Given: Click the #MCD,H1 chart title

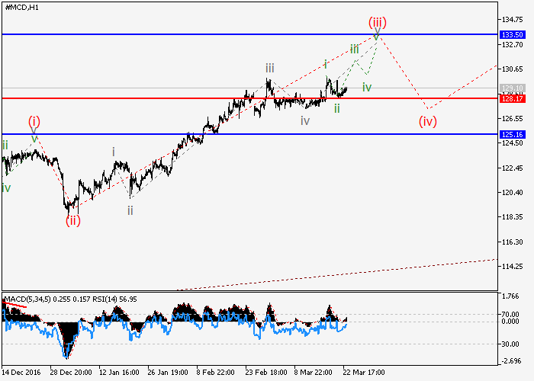Looking at the screenshot, I should click(22, 8).
